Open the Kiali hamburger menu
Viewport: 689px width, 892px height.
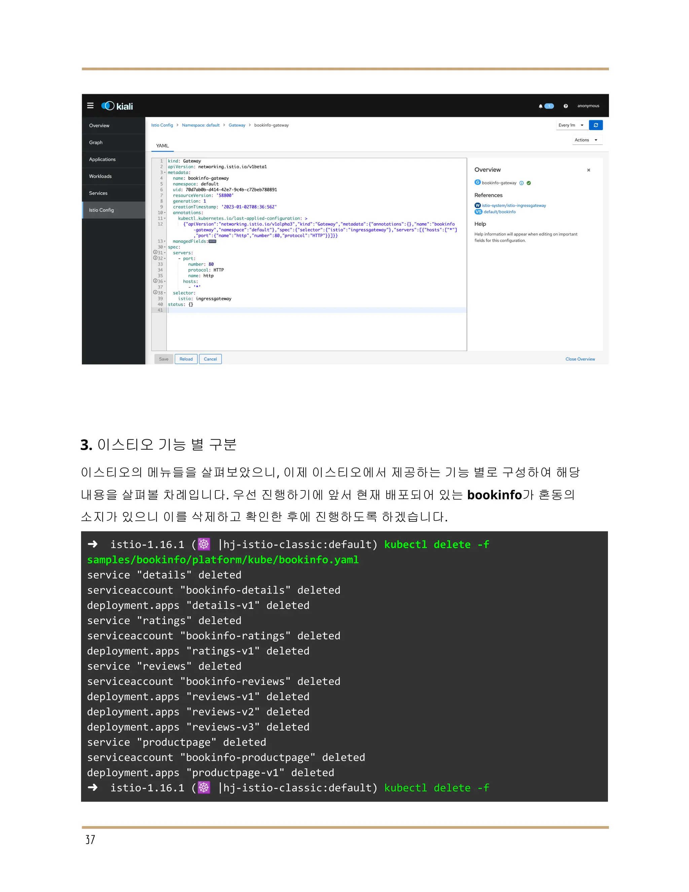[x=90, y=106]
